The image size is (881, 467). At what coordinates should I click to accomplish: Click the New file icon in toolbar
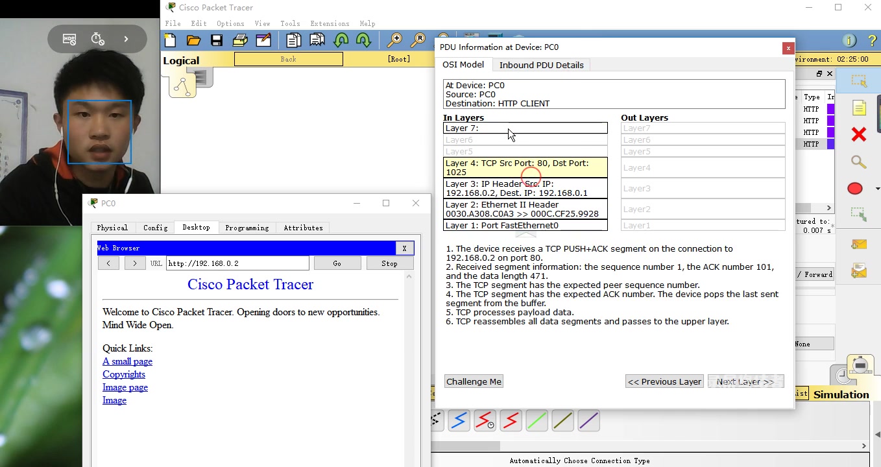point(170,40)
